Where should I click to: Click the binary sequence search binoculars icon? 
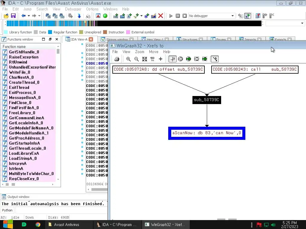62,16
